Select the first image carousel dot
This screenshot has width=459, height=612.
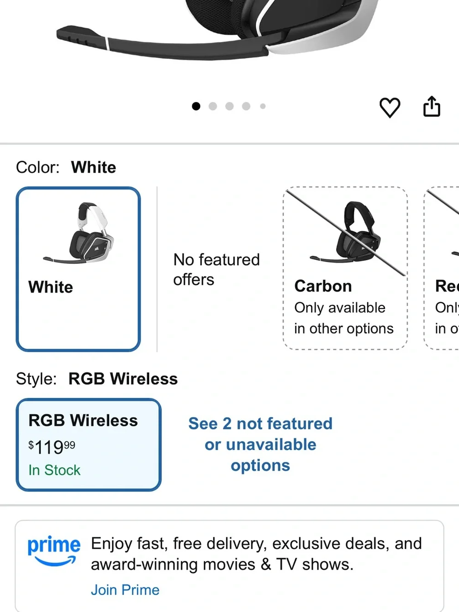coord(196,106)
